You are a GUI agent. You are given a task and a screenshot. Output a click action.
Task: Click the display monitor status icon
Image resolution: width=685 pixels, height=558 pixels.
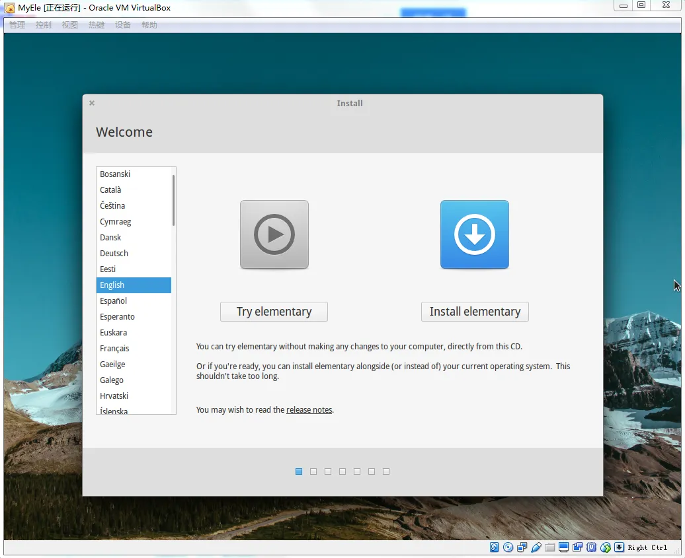pyautogui.click(x=563, y=547)
